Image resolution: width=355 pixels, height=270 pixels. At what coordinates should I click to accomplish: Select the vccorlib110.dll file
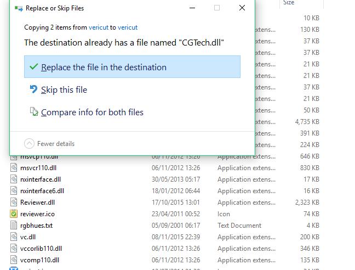tap(41, 249)
